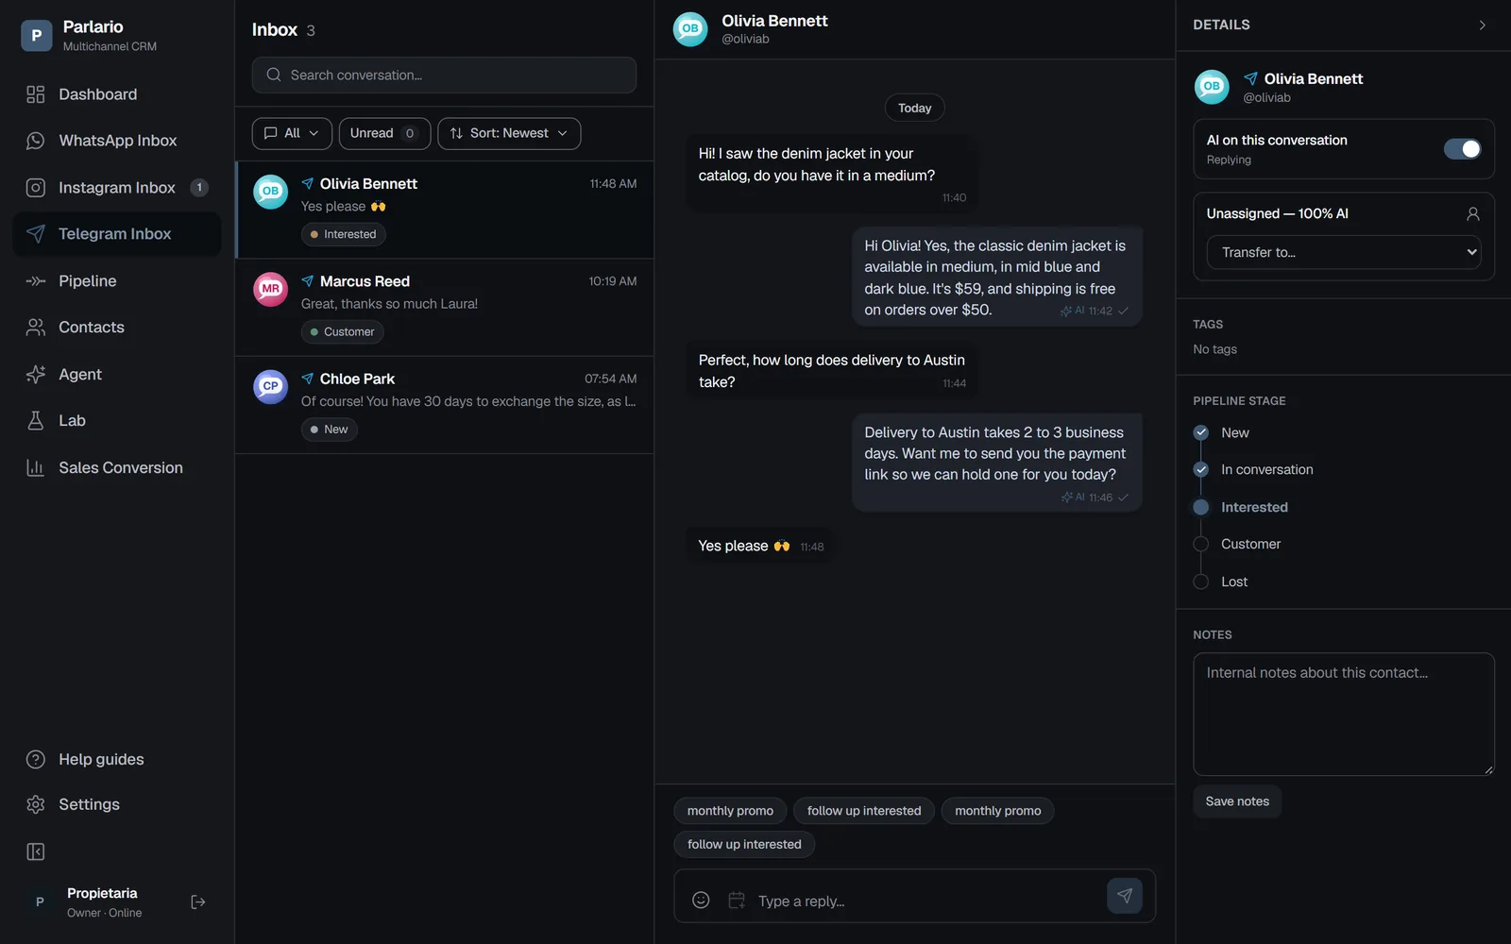Click the Sales Conversion chart icon
The image size is (1511, 944).
tap(36, 468)
